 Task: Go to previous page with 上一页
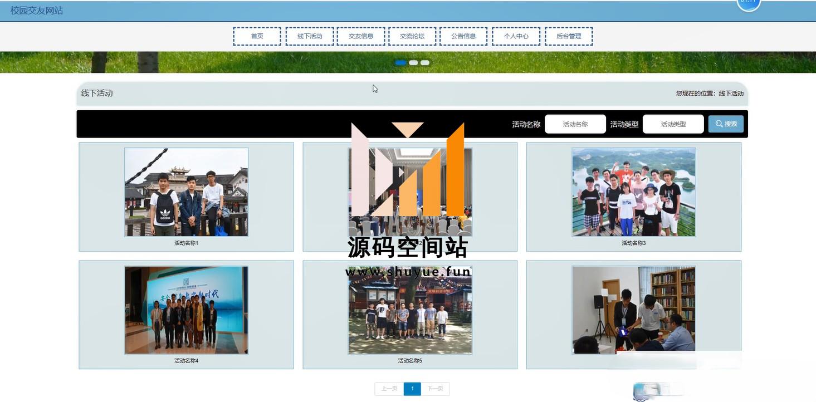389,389
